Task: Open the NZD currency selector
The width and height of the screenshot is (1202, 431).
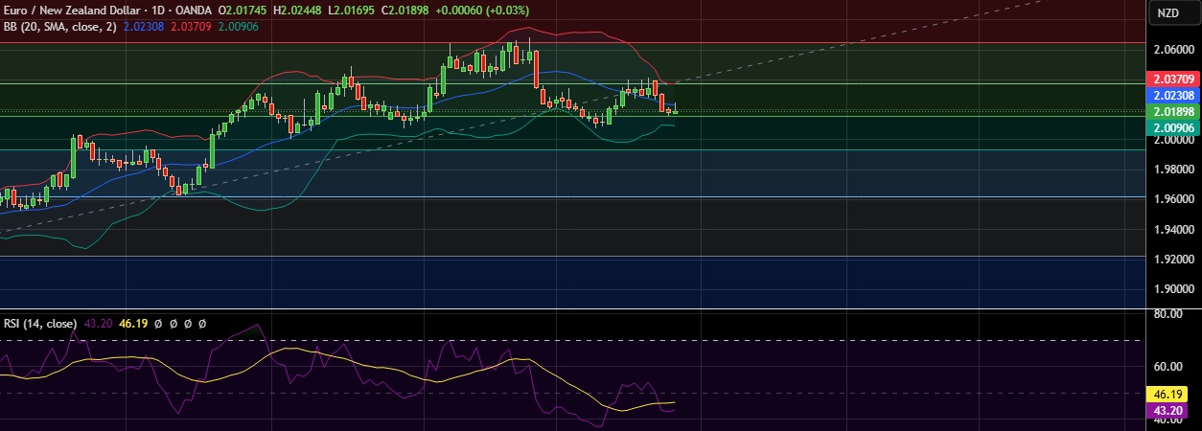Action: coord(1167,12)
